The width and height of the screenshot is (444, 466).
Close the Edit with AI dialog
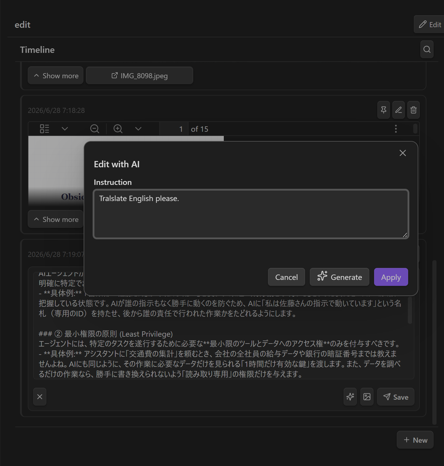point(403,153)
